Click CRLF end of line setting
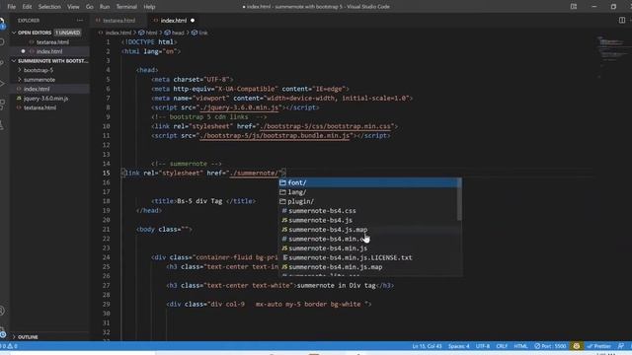This screenshot has width=632, height=355. [x=502, y=346]
